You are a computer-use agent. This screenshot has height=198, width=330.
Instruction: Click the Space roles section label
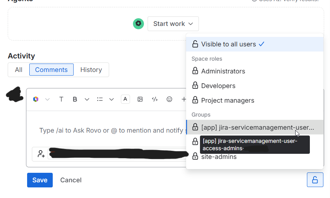207,59
